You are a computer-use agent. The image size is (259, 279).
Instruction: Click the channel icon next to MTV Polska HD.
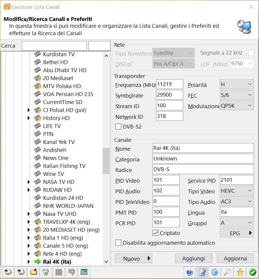click(x=37, y=86)
